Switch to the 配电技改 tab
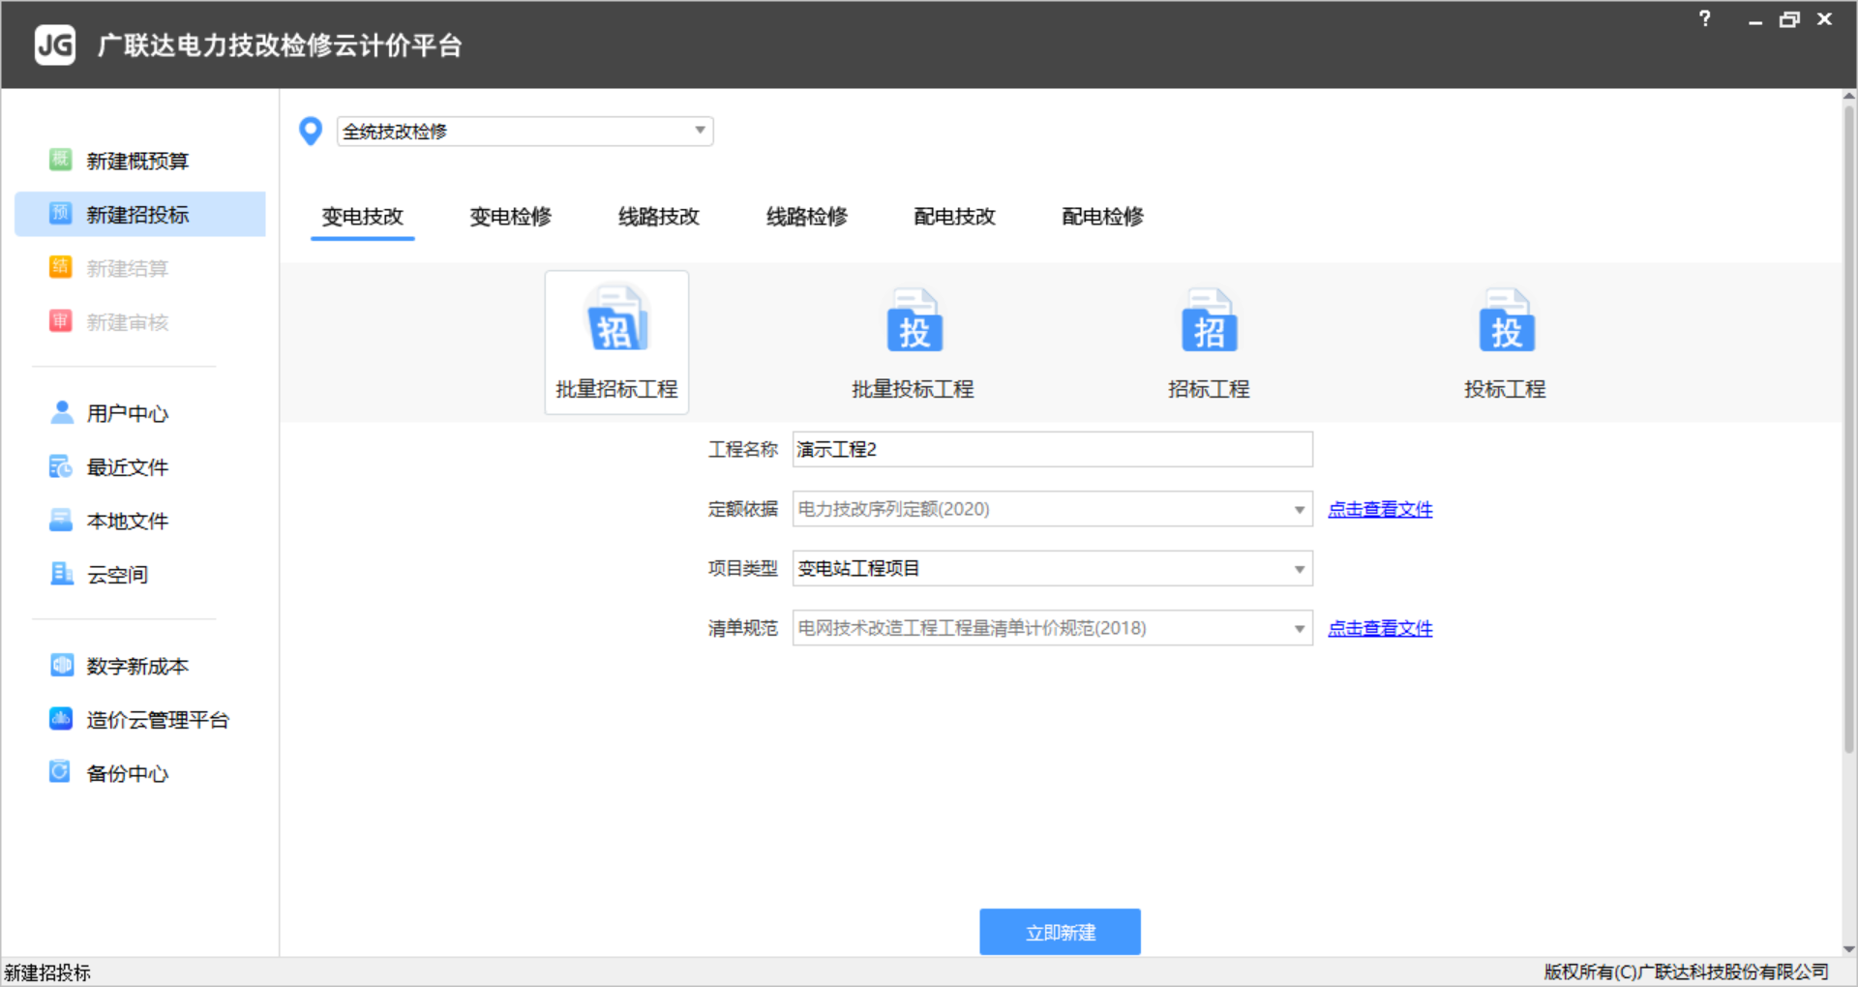 [x=955, y=217]
